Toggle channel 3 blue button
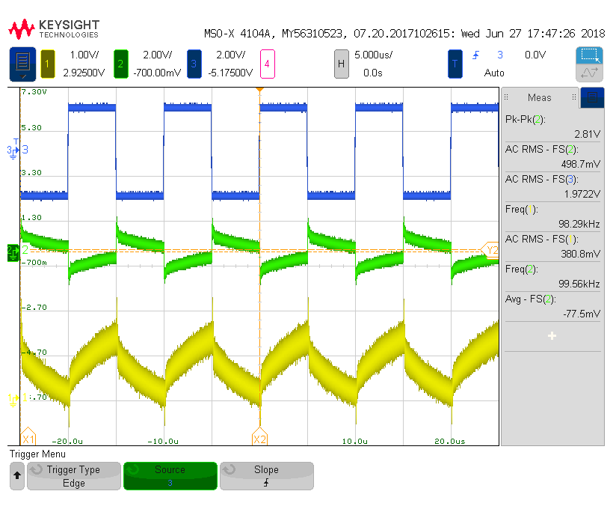The width and height of the screenshot is (613, 509). (194, 64)
